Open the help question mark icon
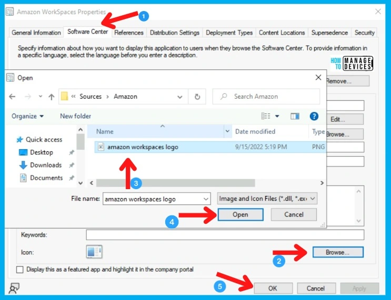Image resolution: width=391 pixels, height=300 pixels. (x=314, y=116)
